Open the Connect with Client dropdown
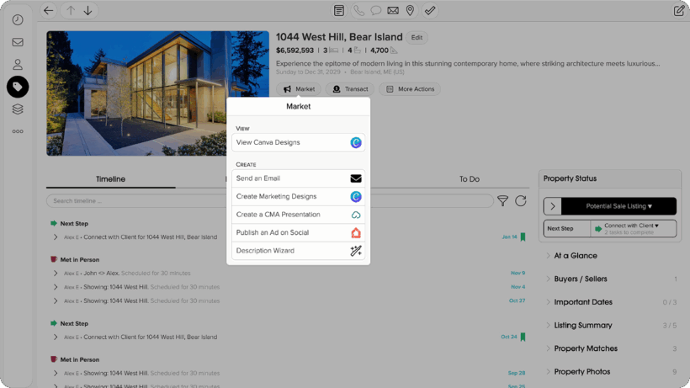The width and height of the screenshot is (690, 388). [634, 229]
